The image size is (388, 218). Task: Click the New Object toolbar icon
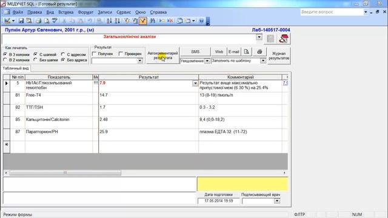point(188,21)
